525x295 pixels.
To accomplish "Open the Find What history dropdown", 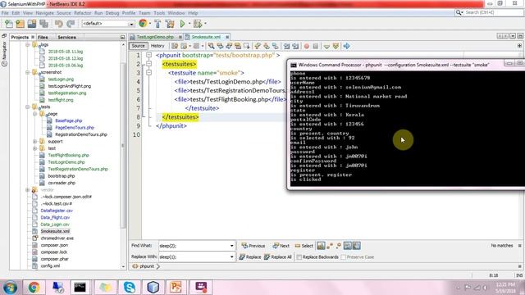I will click(231, 246).
